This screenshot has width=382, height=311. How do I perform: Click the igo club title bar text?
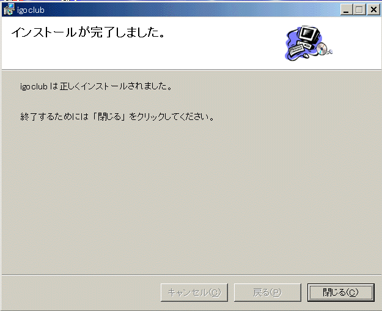point(31,10)
